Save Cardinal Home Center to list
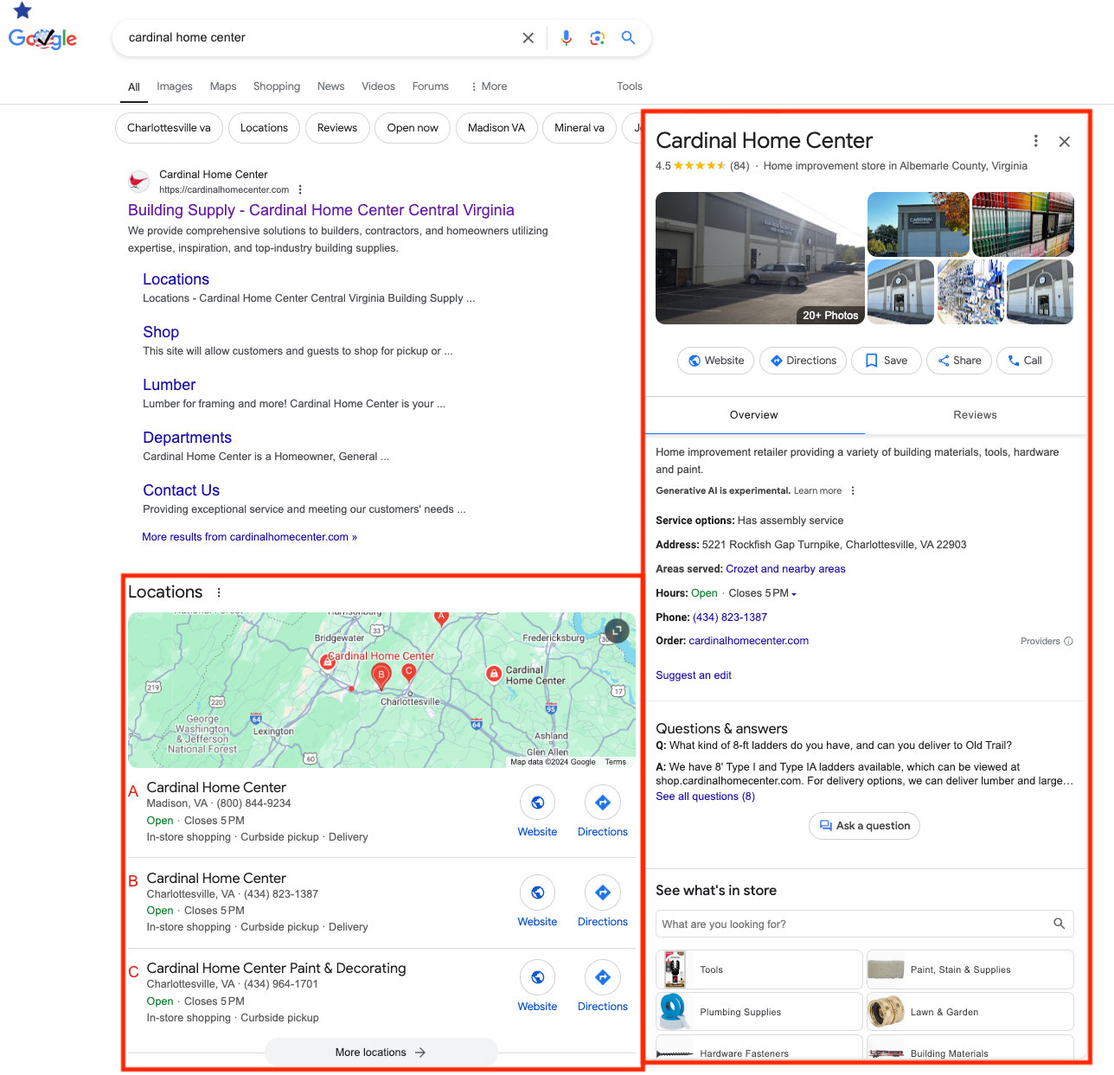This screenshot has height=1075, width=1114. (887, 361)
